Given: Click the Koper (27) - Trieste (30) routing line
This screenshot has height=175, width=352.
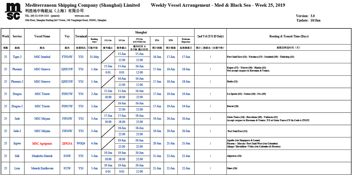Looking at the screenshot, I should pyautogui.click(x=246, y=67).
